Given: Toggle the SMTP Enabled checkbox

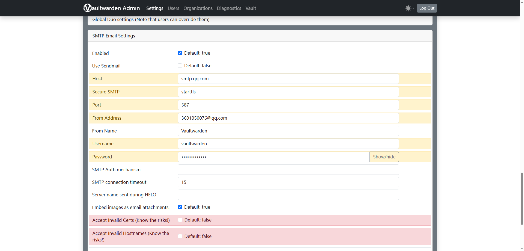Looking at the screenshot, I should point(180,53).
